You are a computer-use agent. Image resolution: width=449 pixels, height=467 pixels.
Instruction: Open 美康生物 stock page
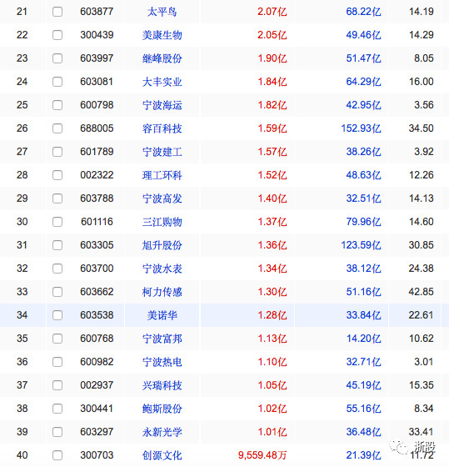pyautogui.click(x=162, y=35)
